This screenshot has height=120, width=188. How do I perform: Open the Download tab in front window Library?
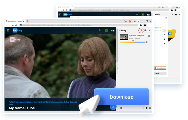[141, 30]
